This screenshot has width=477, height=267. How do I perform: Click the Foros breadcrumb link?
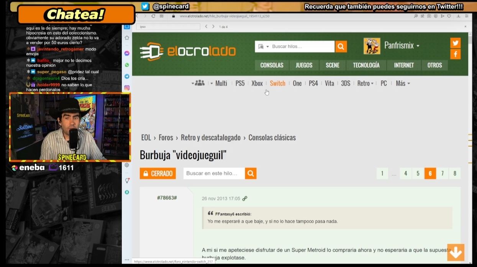166,138
